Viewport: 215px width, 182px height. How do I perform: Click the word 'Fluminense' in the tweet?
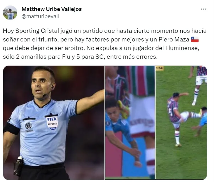pyautogui.click(x=182, y=48)
